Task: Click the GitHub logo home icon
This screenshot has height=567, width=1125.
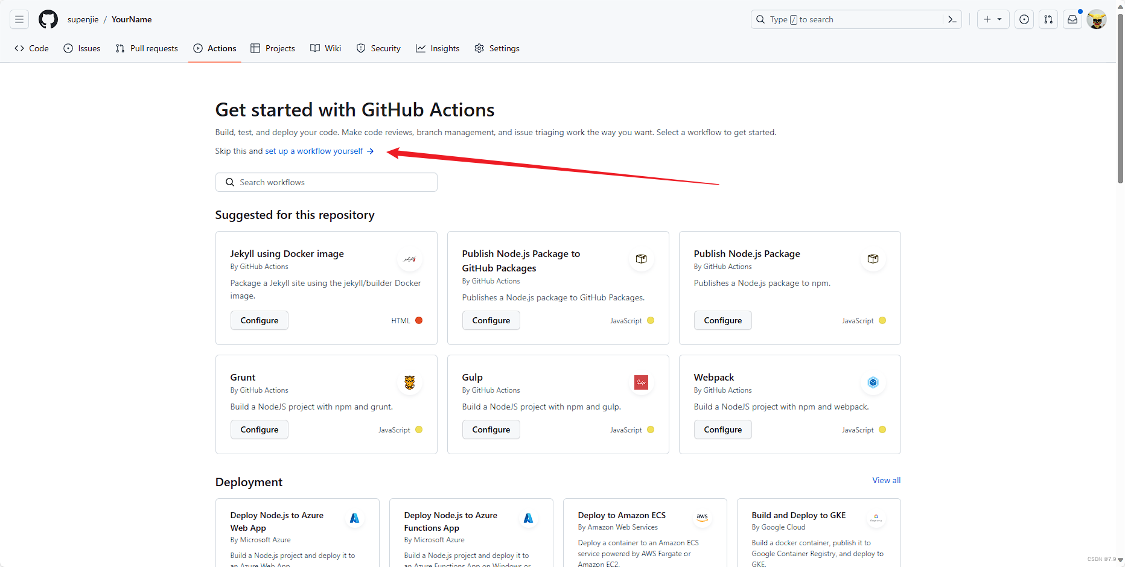Action: (48, 19)
